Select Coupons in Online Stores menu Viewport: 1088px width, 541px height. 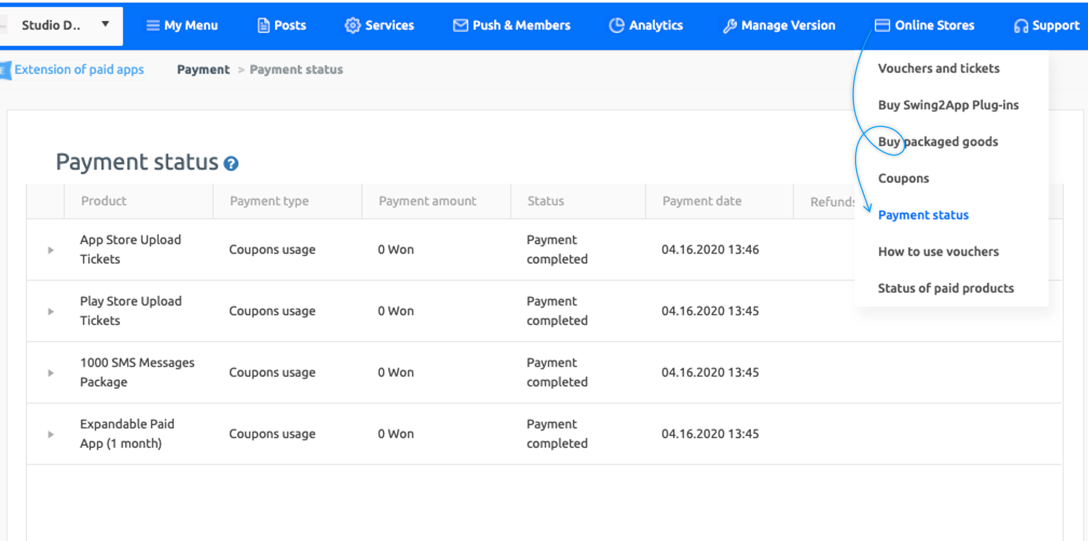point(903,178)
